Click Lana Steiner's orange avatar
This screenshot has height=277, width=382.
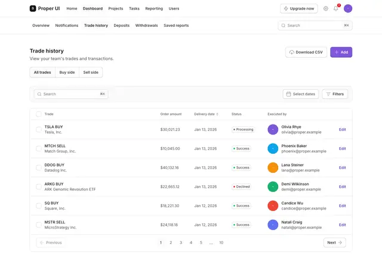[x=273, y=167]
